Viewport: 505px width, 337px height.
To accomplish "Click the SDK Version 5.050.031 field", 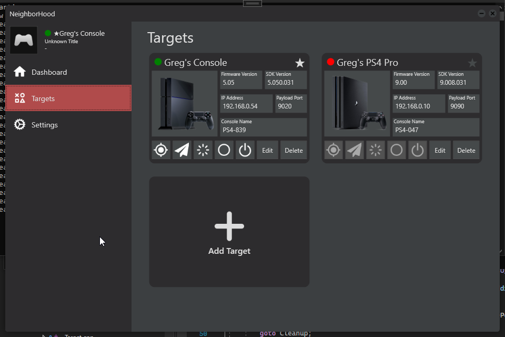I will [x=286, y=80].
